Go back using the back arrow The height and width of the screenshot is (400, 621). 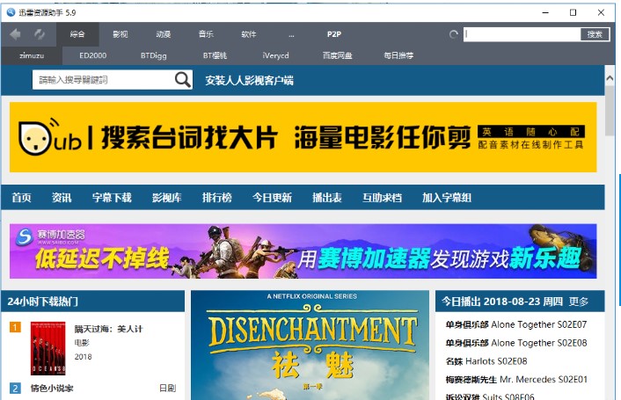[15, 34]
